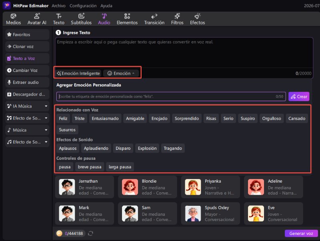Add the Disparo sound effect
Screen dimensions: 320x241
(x=123, y=148)
